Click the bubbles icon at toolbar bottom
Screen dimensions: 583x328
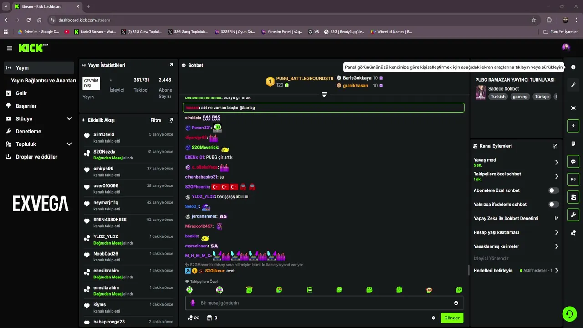pyautogui.click(x=573, y=233)
